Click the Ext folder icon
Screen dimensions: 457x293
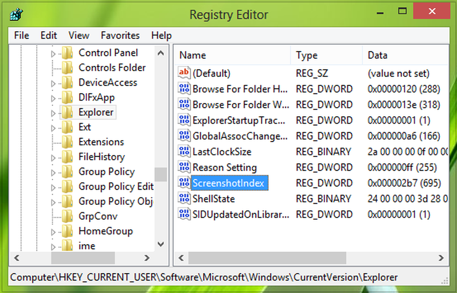(x=68, y=127)
